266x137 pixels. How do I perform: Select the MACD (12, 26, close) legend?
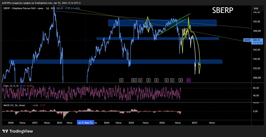tap(14, 105)
